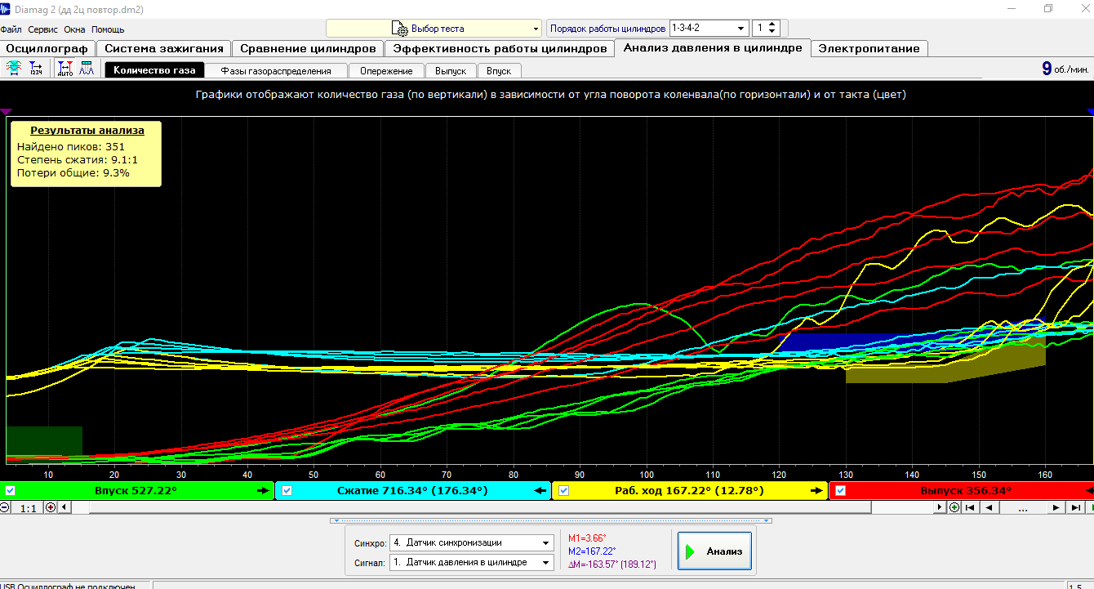
Task: Click the purple marker triangle at top-left of graph
Action: coord(5,111)
